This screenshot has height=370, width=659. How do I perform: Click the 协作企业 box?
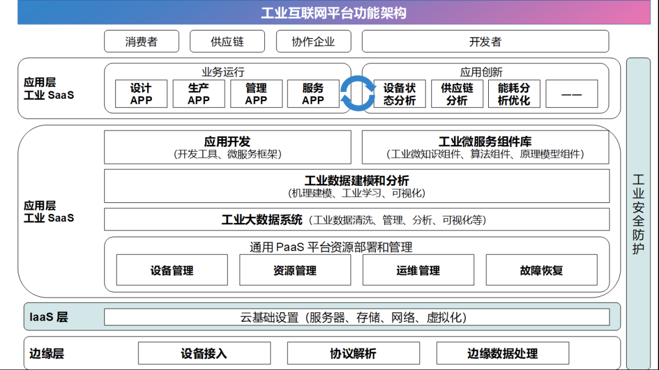(313, 41)
